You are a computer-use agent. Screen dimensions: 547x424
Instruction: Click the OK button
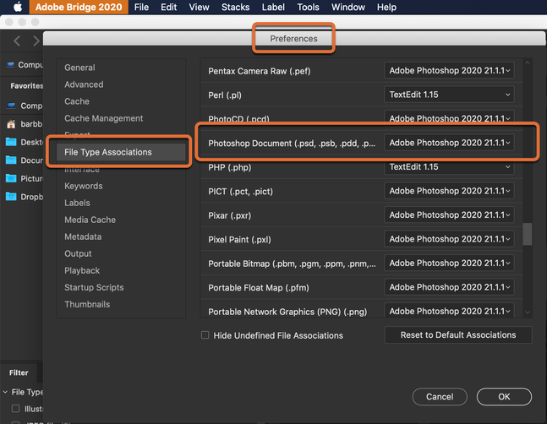pyautogui.click(x=504, y=396)
